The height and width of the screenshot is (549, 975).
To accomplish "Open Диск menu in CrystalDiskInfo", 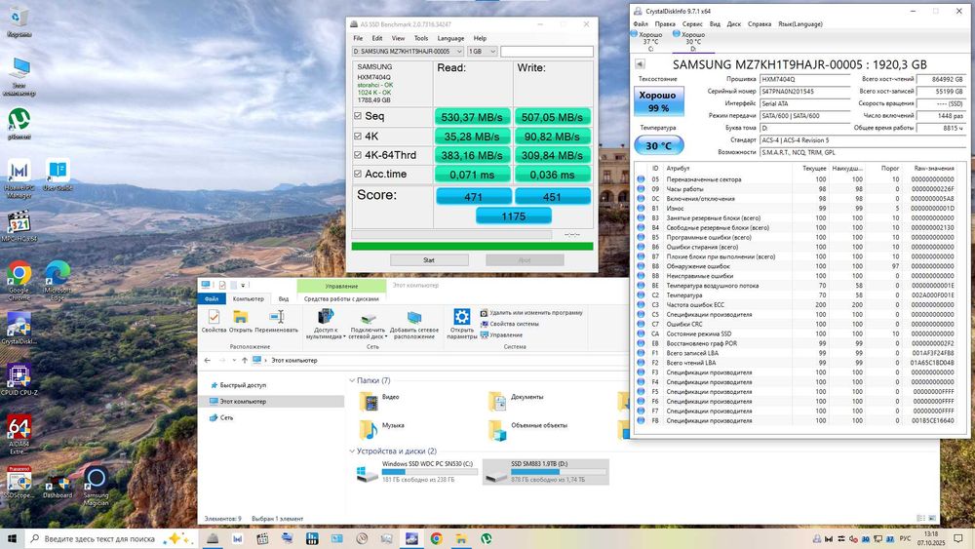I will (x=734, y=23).
